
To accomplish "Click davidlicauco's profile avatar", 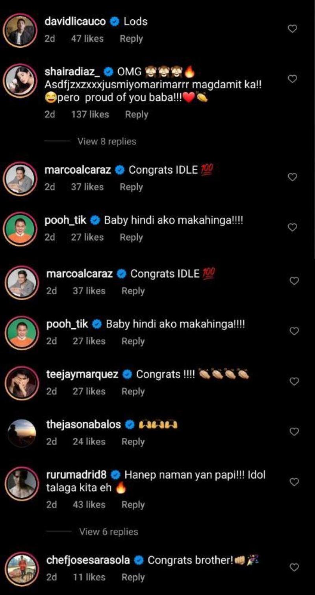I will pyautogui.click(x=20, y=30).
